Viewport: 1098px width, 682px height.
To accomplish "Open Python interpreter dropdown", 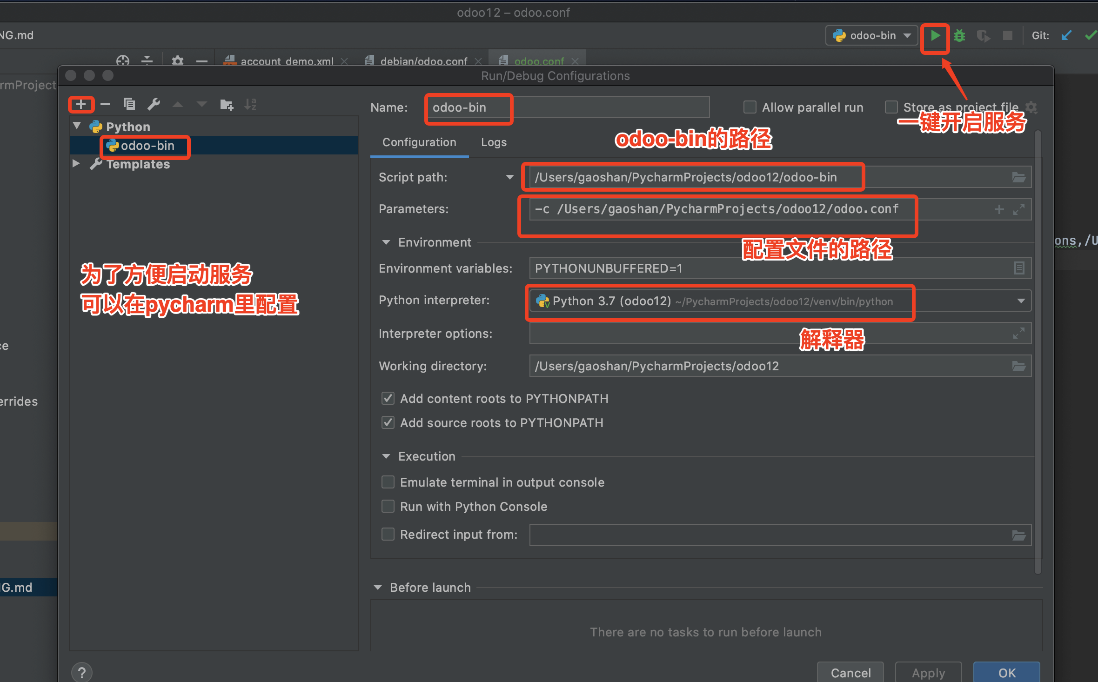I will pyautogui.click(x=1021, y=301).
